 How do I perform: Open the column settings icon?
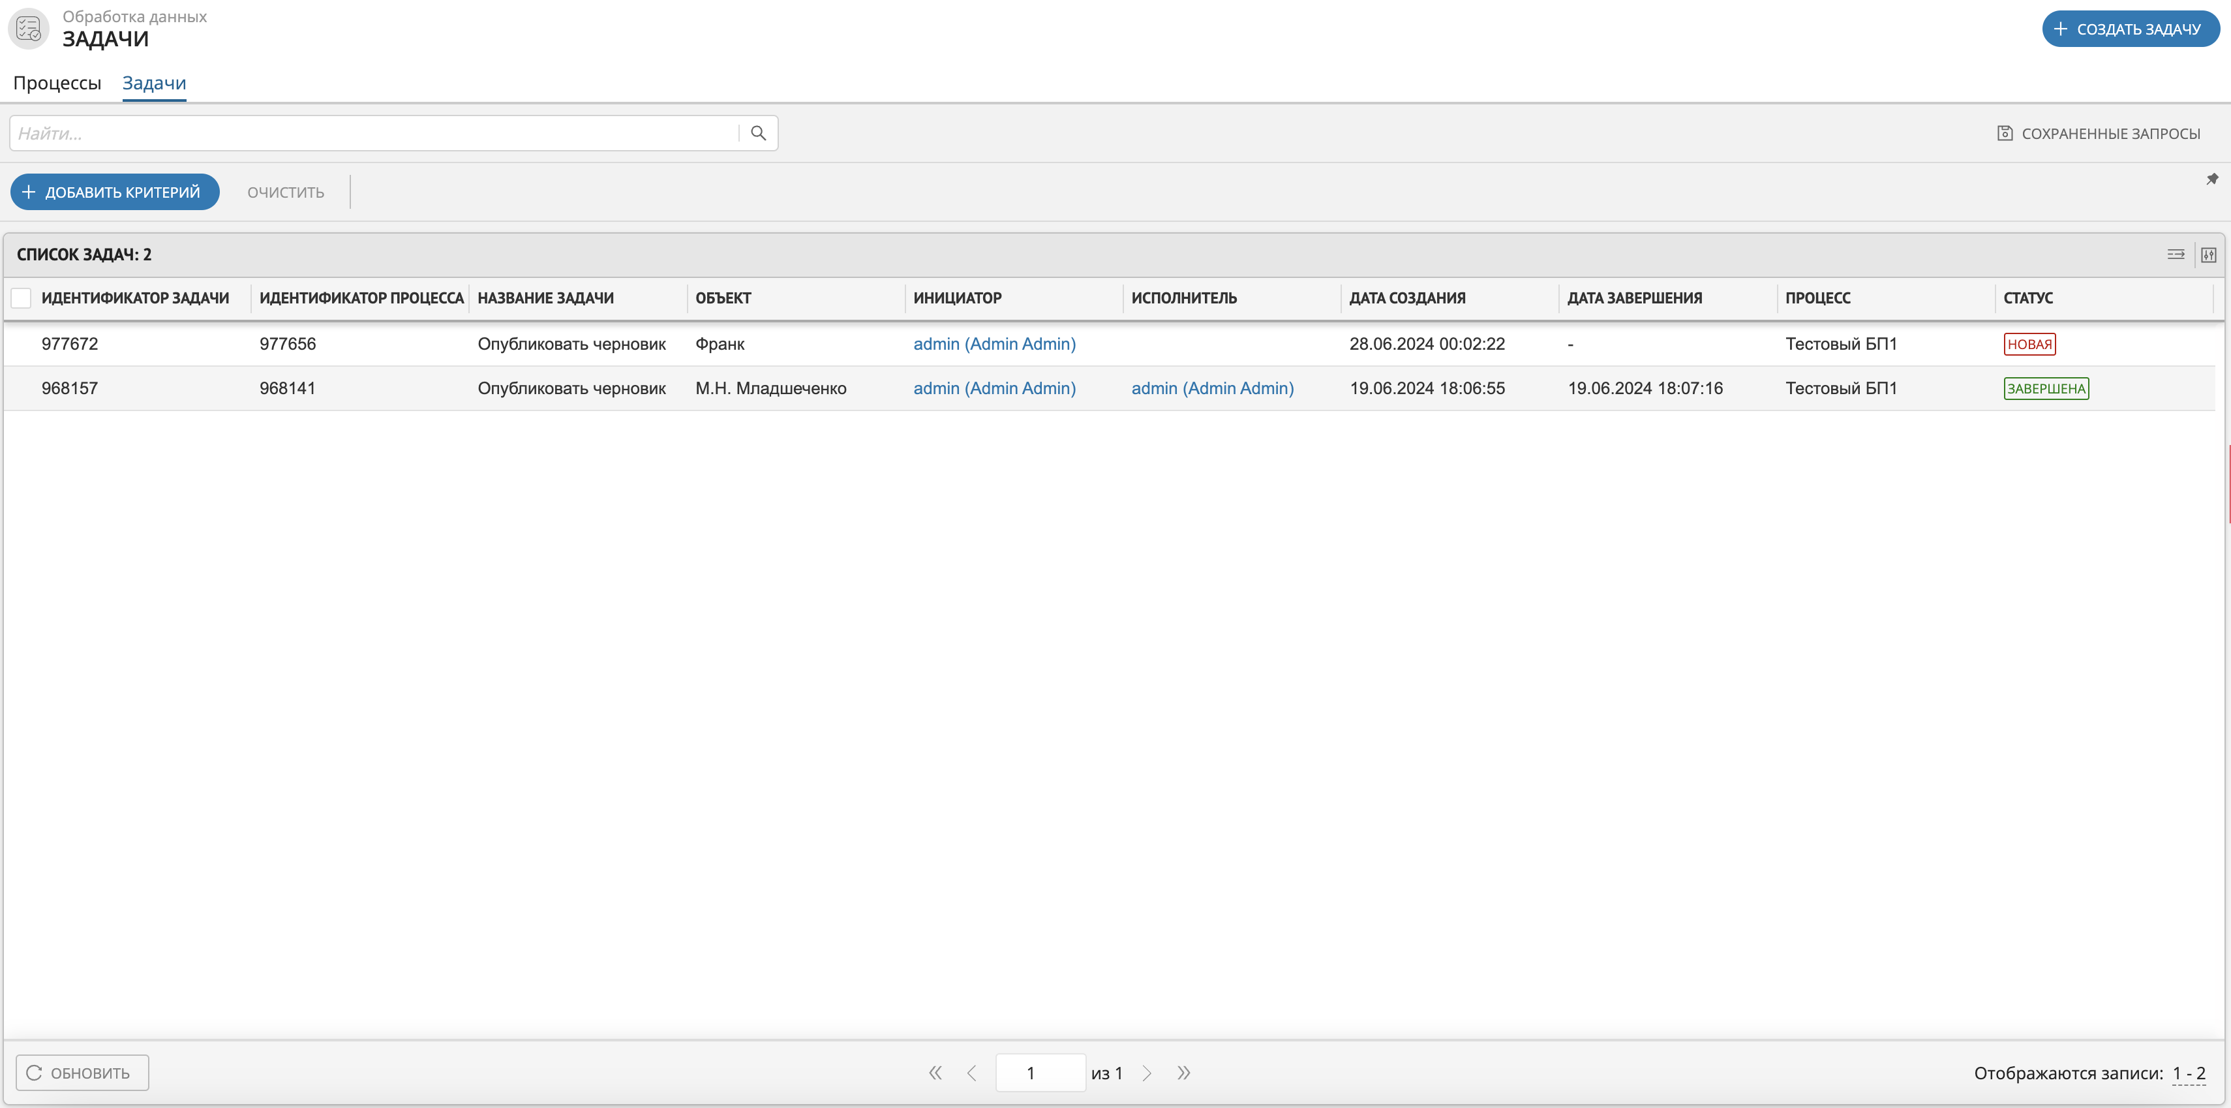click(2208, 254)
